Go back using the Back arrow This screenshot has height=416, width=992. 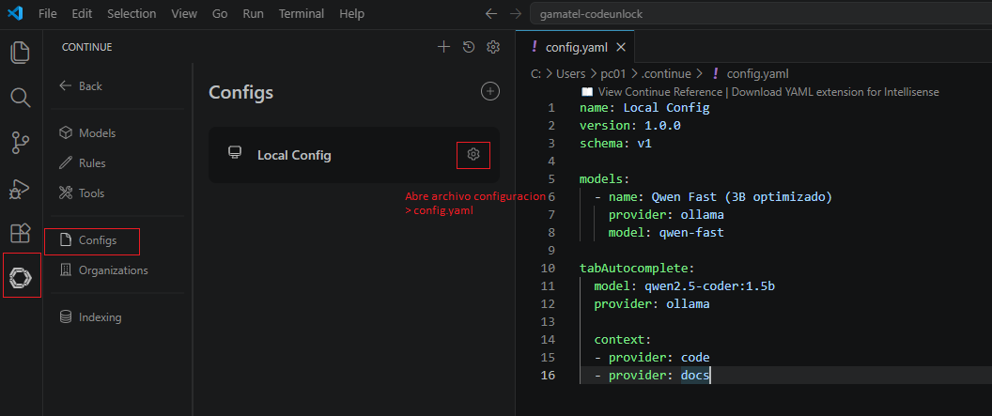(81, 86)
